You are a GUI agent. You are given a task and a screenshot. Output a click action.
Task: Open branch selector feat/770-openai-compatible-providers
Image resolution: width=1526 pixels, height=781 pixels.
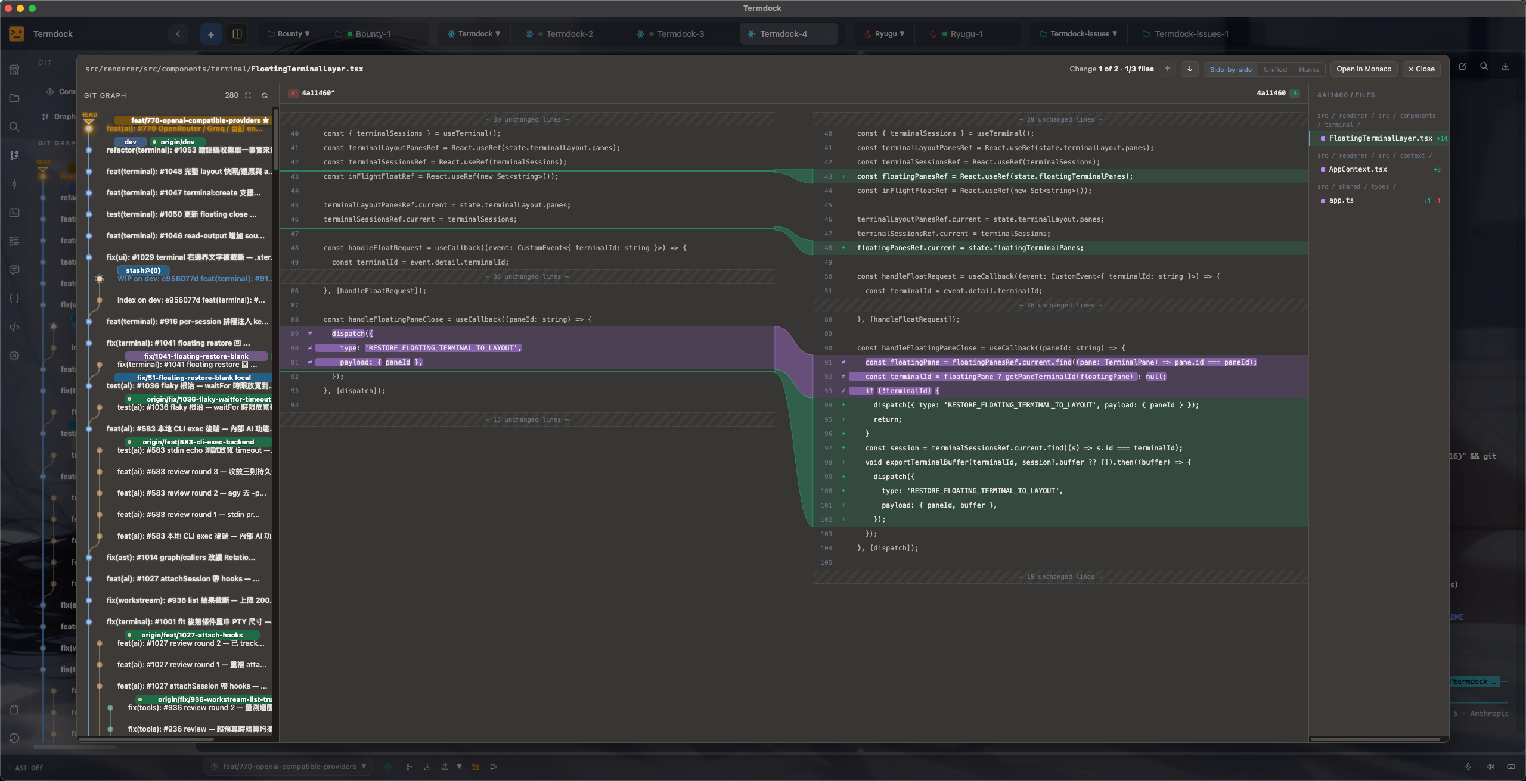click(x=289, y=767)
